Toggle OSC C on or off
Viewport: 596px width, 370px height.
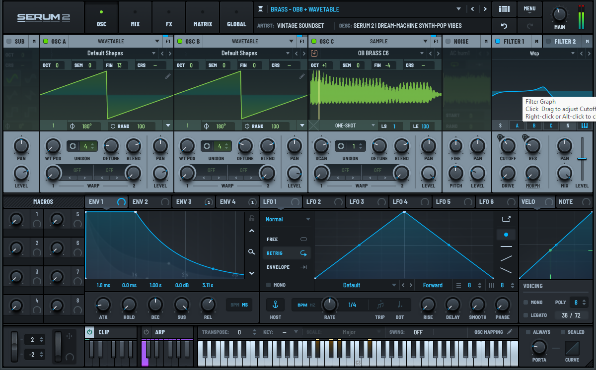pos(314,41)
